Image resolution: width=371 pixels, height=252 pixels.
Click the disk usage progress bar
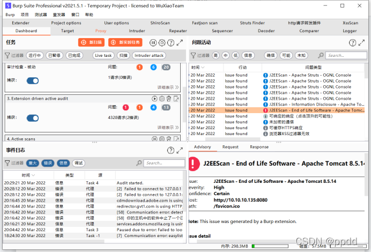tap(348, 246)
